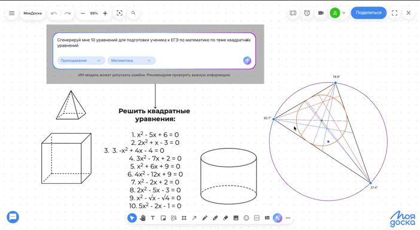Send the AI prompt arrow button
Viewport: 420px width, 230px height.
pos(247,60)
